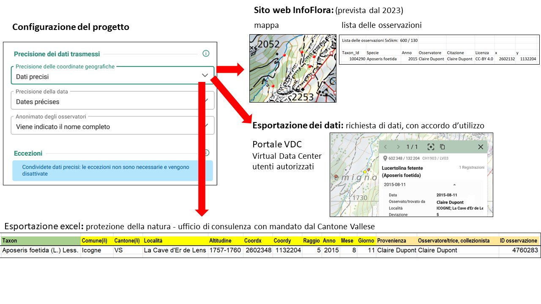The width and height of the screenshot is (541, 304).
Task: Select the '2602132' x coordinate cell
Action: pyautogui.click(x=506, y=59)
